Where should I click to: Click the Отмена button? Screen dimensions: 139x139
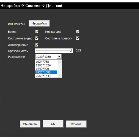coord(76,124)
